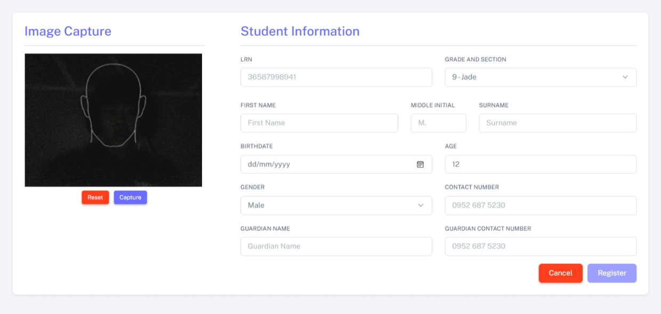Click into the Surname field
This screenshot has height=314, width=661.
pos(558,123)
